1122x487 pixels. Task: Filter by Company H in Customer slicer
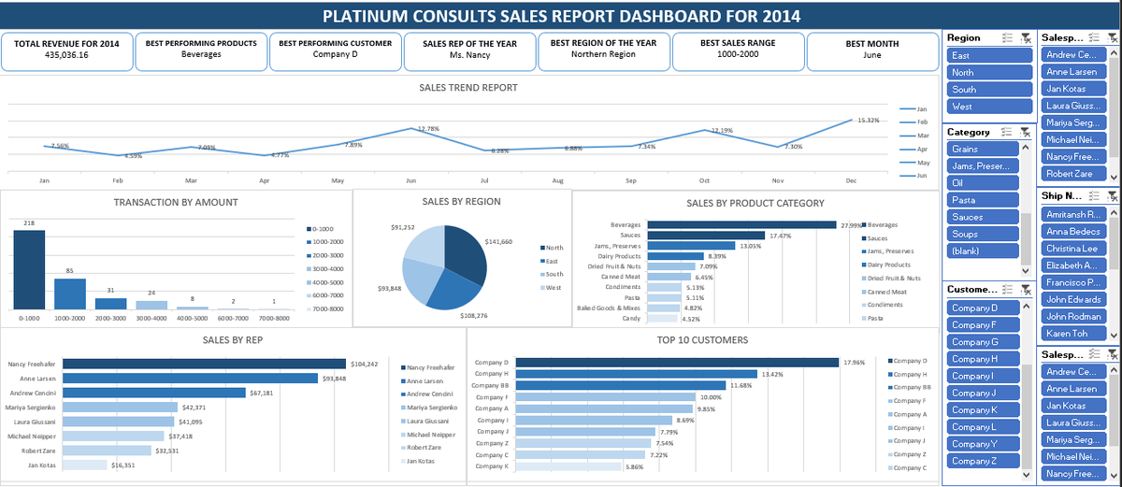click(x=983, y=359)
